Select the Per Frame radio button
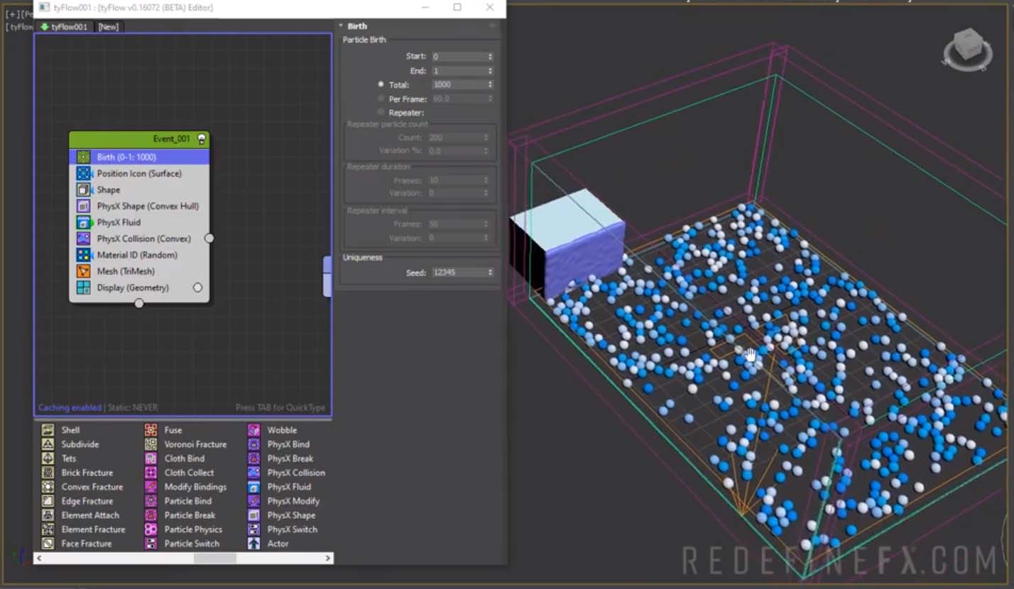Screen dimensions: 1014x589 [381, 99]
